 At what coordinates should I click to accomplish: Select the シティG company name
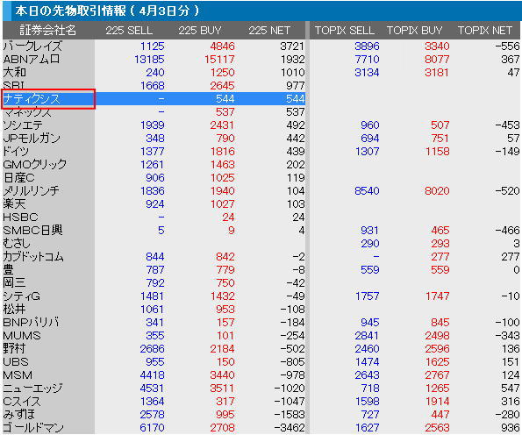(22, 296)
